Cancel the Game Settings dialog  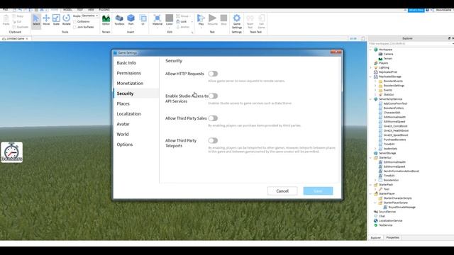282,191
